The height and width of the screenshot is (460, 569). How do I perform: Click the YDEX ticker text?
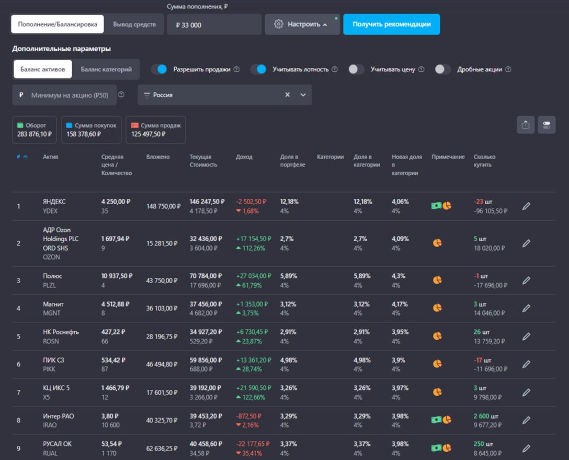(x=50, y=211)
